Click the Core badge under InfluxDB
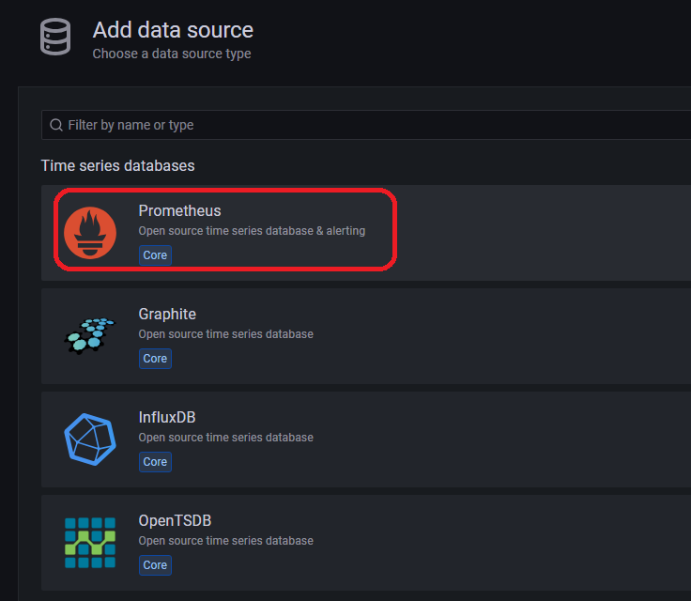 coord(155,462)
